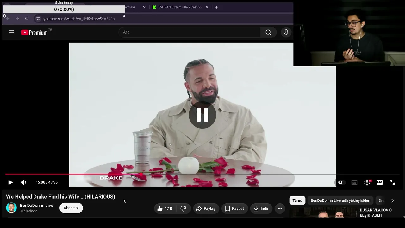
Task: Close the BVHRAN Stream Kick tab
Action: (207, 7)
